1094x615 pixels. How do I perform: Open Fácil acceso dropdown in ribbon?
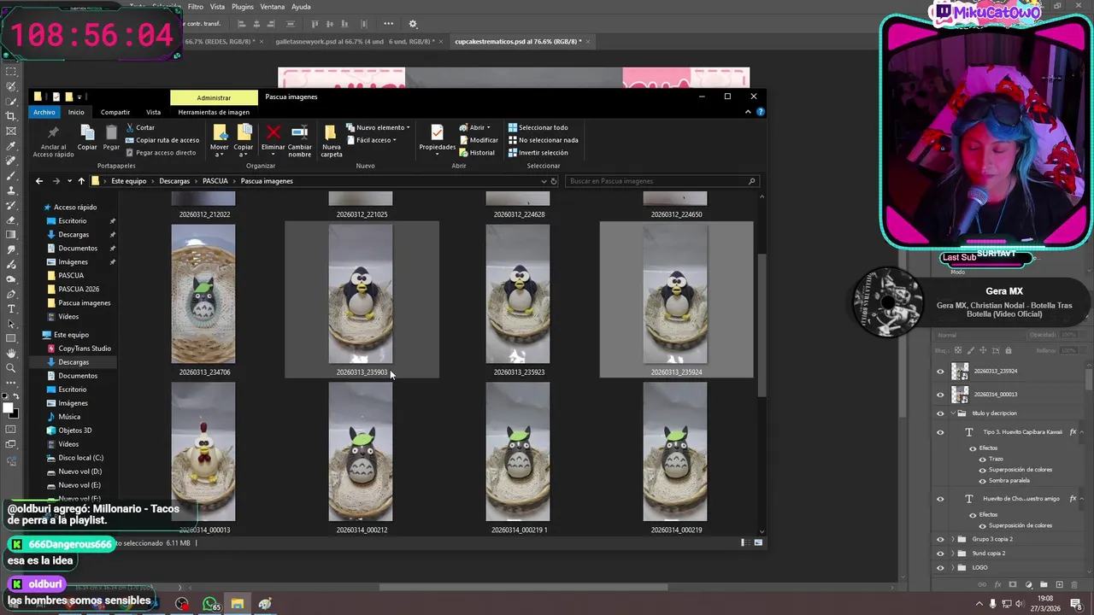point(371,140)
